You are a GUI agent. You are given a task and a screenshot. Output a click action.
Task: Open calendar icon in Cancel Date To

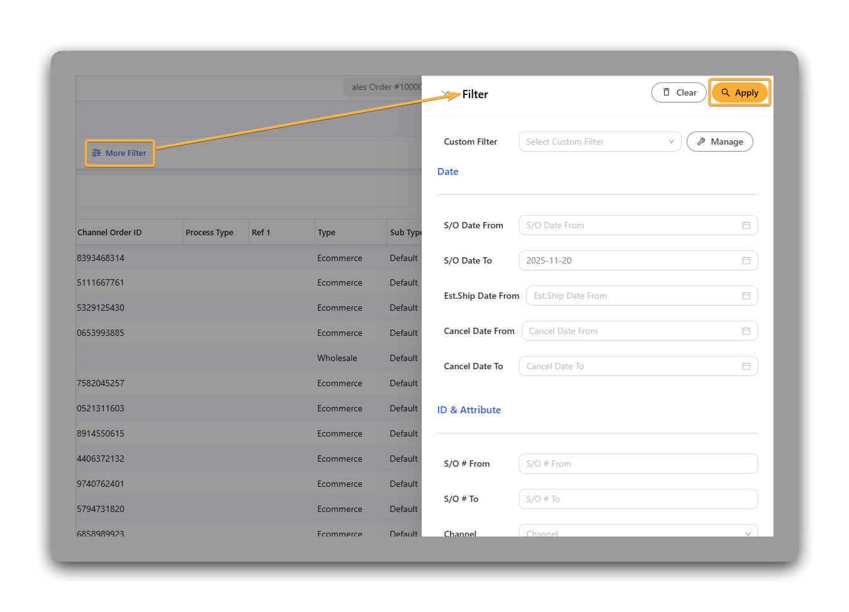coord(746,366)
